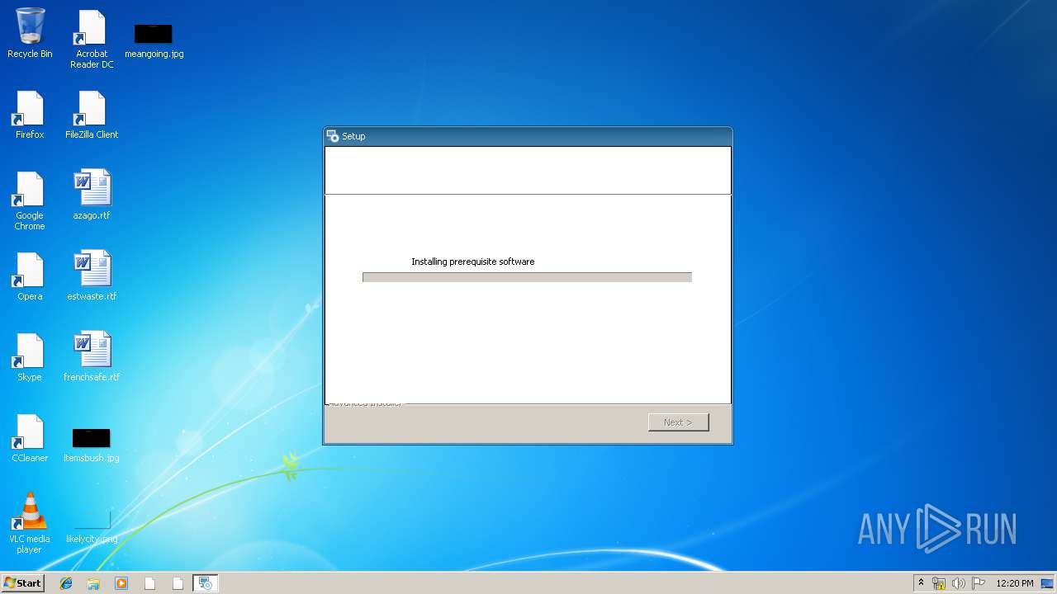
Task: Select the VLC media player shortcut
Action: (x=30, y=523)
